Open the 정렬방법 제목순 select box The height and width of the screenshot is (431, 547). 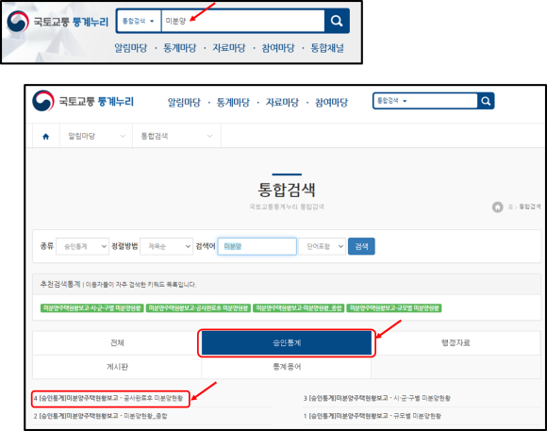coord(166,246)
